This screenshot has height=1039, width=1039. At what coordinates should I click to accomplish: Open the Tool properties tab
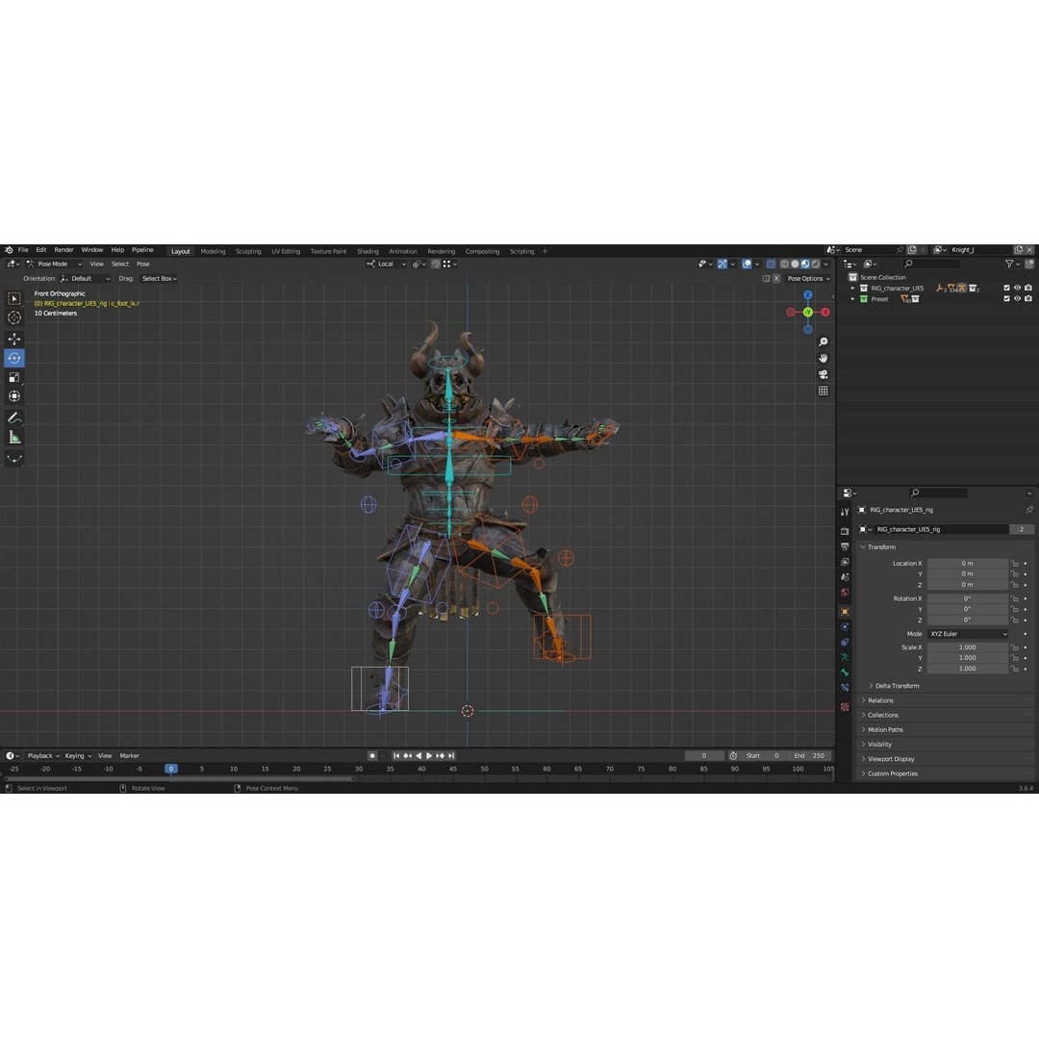tap(845, 512)
